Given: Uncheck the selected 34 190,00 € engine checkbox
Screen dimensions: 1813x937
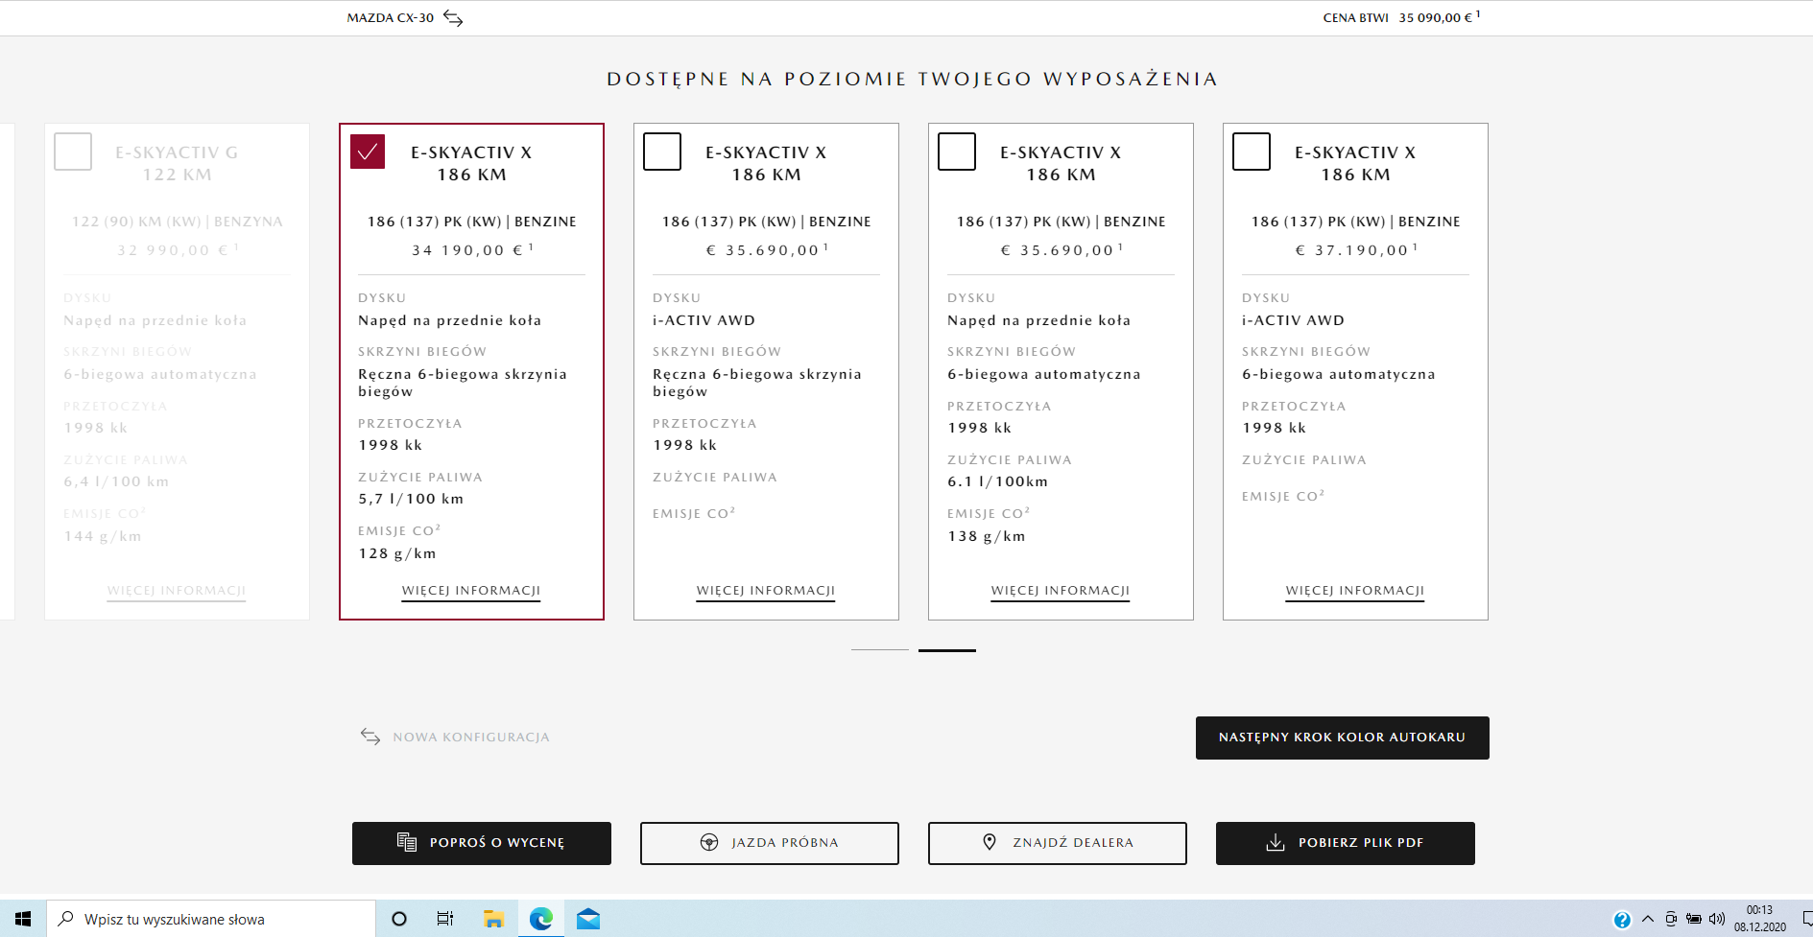Looking at the screenshot, I should (x=368, y=152).
